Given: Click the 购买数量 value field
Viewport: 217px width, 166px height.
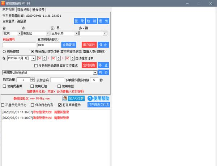Looking at the screenshot, I should point(24,80).
